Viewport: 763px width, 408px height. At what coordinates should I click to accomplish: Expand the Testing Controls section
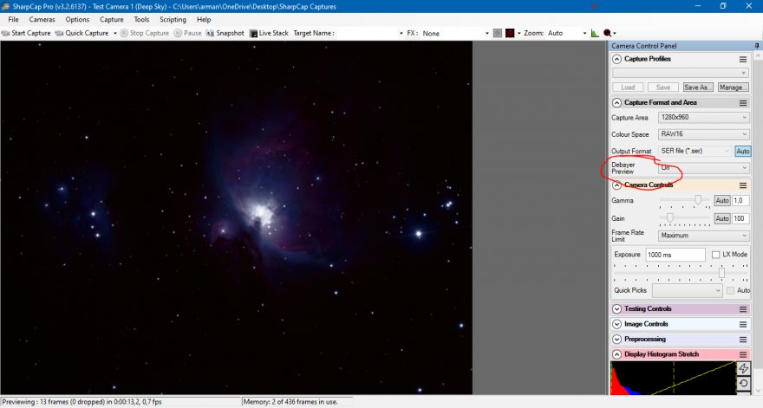617,308
